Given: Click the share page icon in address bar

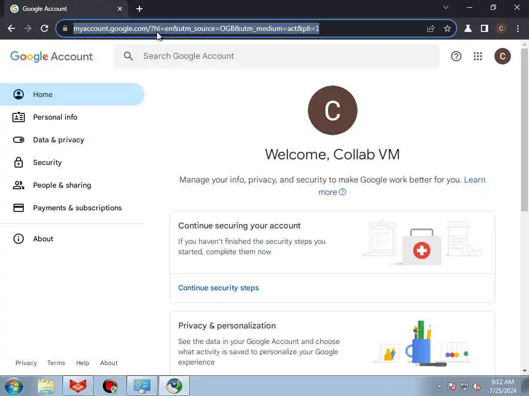Looking at the screenshot, I should click(430, 29).
